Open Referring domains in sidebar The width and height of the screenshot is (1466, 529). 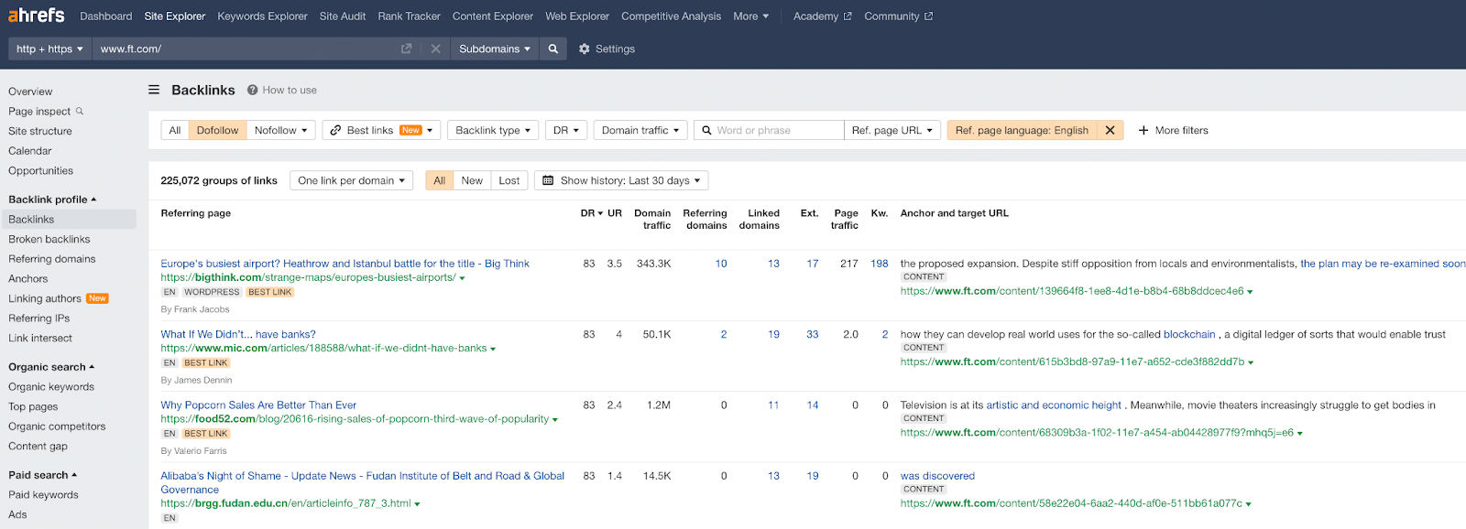(52, 259)
